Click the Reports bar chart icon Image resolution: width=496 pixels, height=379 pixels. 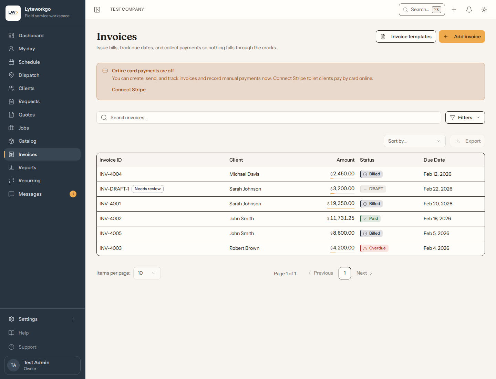coord(11,167)
